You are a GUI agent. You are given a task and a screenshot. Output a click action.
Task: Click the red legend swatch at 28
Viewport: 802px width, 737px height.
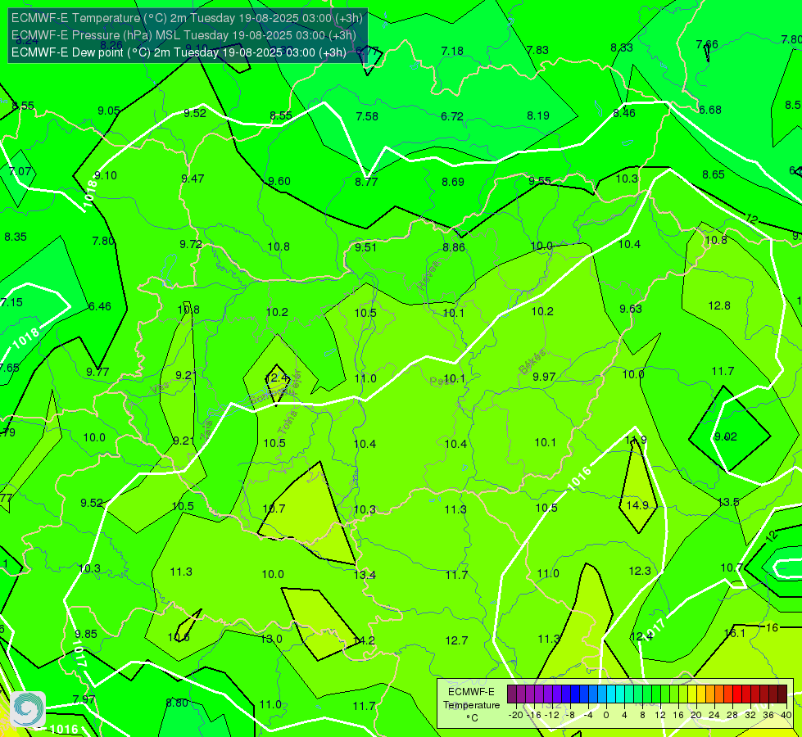tap(737, 694)
